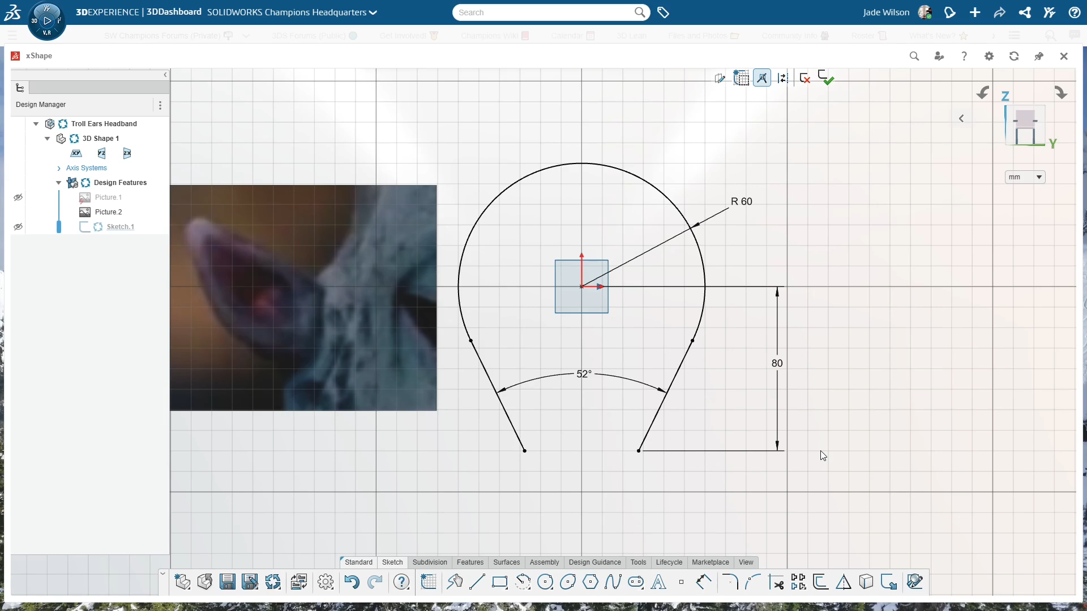The image size is (1087, 611).
Task: Collapse the Design Features node
Action: 59,183
